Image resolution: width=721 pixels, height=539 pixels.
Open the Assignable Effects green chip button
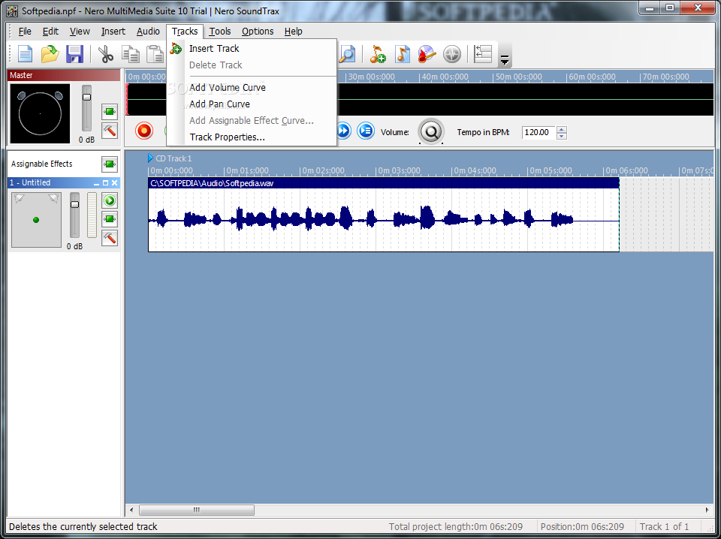[x=110, y=164]
